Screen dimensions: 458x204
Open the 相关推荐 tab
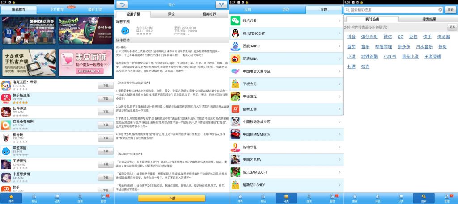pos(209,14)
